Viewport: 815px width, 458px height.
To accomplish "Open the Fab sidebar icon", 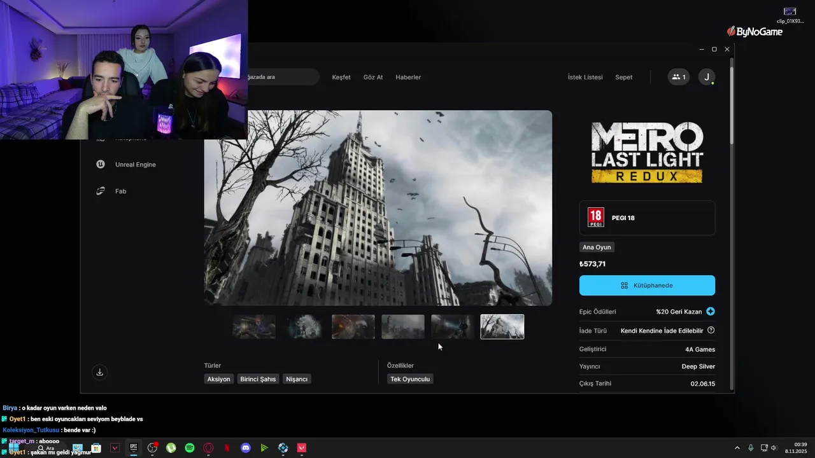I will (101, 191).
